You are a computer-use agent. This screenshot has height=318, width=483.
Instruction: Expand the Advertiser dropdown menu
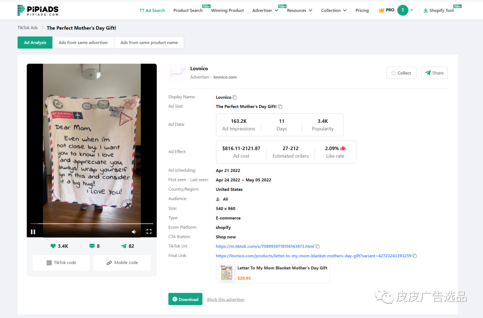pos(265,10)
